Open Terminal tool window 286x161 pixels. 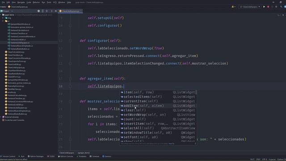(94, 157)
